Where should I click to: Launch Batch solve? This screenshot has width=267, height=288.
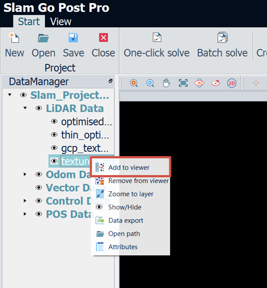point(222,45)
